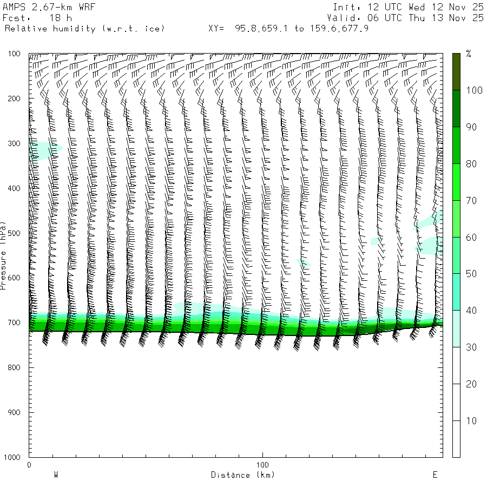487x487 pixels.
Task: Click the turquoise 40–50 colorbar segment
Action: 456,292
